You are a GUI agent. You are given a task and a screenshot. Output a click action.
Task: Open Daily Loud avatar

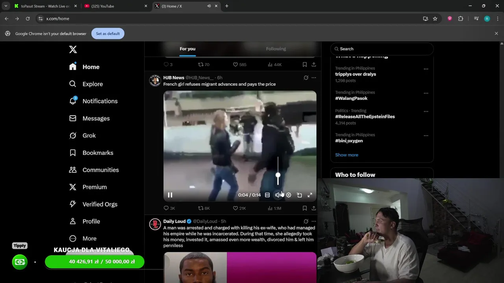pyautogui.click(x=155, y=224)
